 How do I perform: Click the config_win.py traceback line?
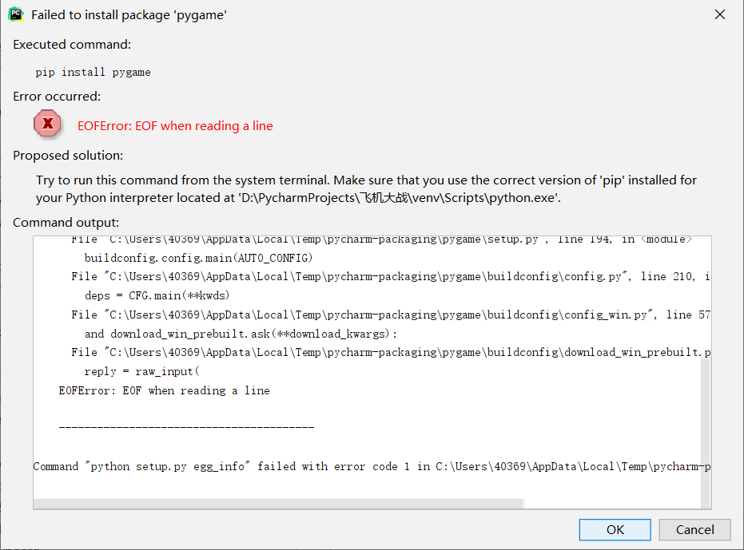click(391, 315)
